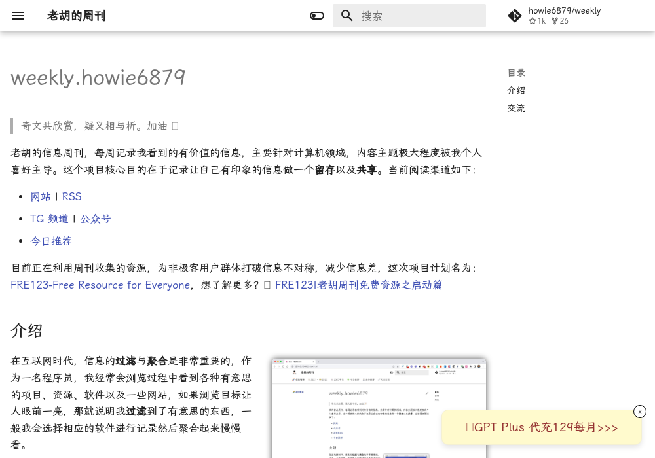Open FRE123|老胡周刊免费资源之启动篇 link
The height and width of the screenshot is (458, 655).
(x=359, y=285)
